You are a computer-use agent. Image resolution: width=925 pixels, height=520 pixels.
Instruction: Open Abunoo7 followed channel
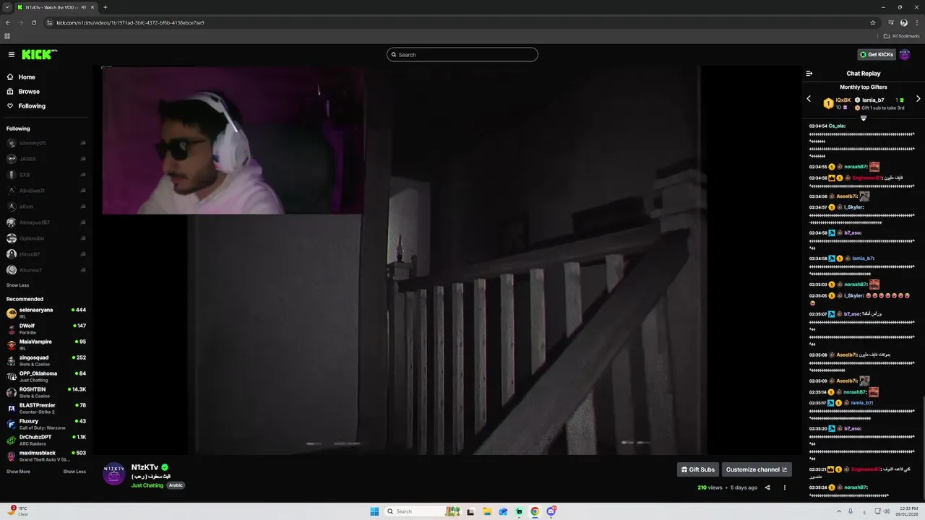46,270
